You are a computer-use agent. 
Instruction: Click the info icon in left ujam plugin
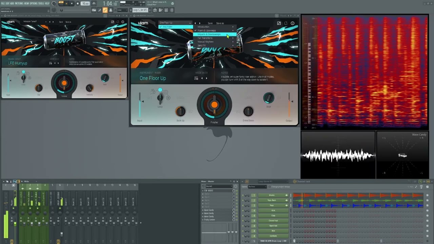123,22
